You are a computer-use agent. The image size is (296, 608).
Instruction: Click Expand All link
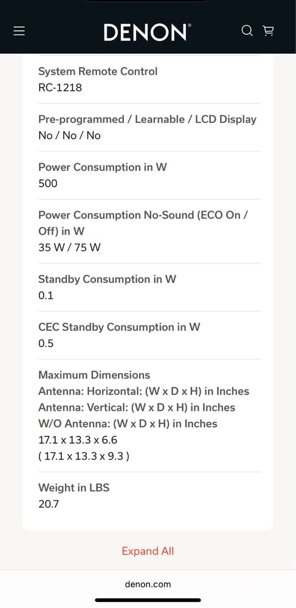pos(148,551)
